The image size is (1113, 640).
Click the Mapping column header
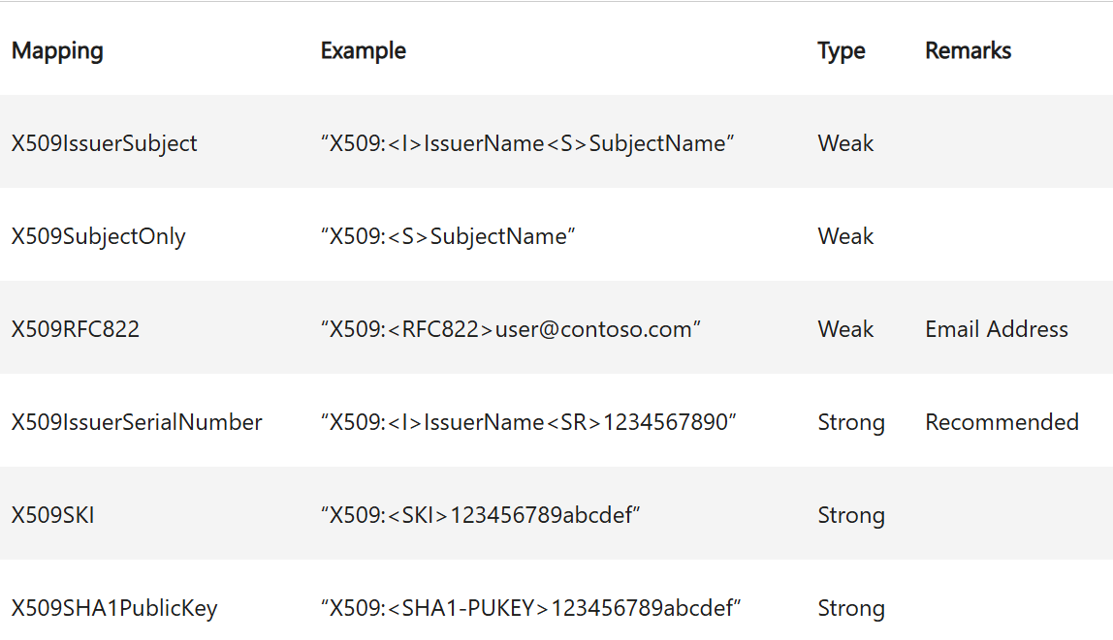click(57, 51)
